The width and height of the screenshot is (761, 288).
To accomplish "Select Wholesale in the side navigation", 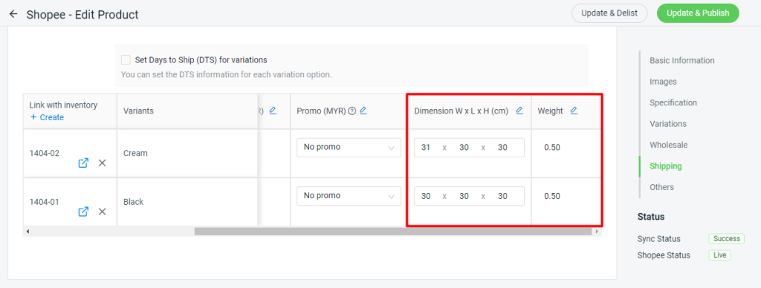I will point(668,145).
